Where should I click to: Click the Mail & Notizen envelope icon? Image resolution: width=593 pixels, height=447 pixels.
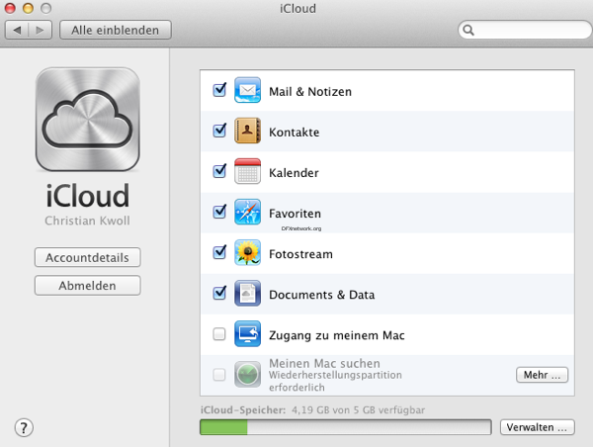(x=247, y=90)
